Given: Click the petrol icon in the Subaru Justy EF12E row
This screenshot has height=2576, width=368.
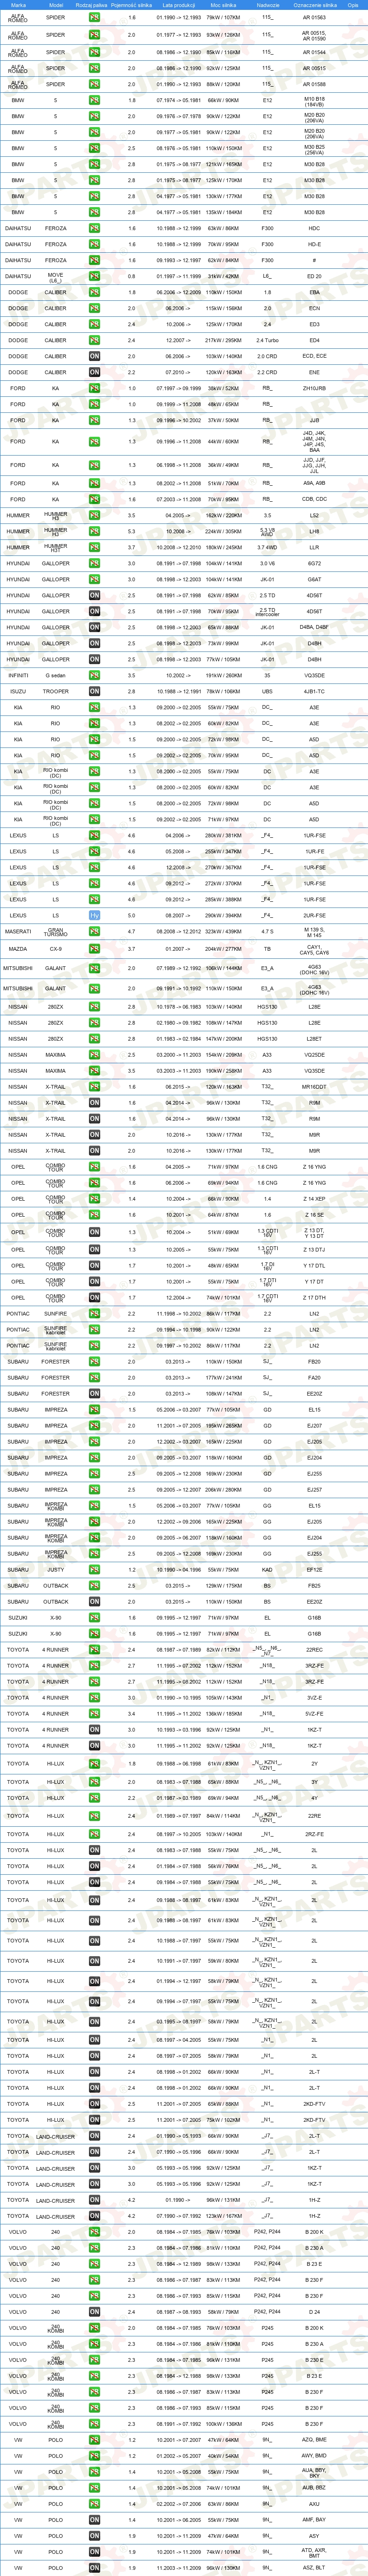Looking at the screenshot, I should 94,1570.
